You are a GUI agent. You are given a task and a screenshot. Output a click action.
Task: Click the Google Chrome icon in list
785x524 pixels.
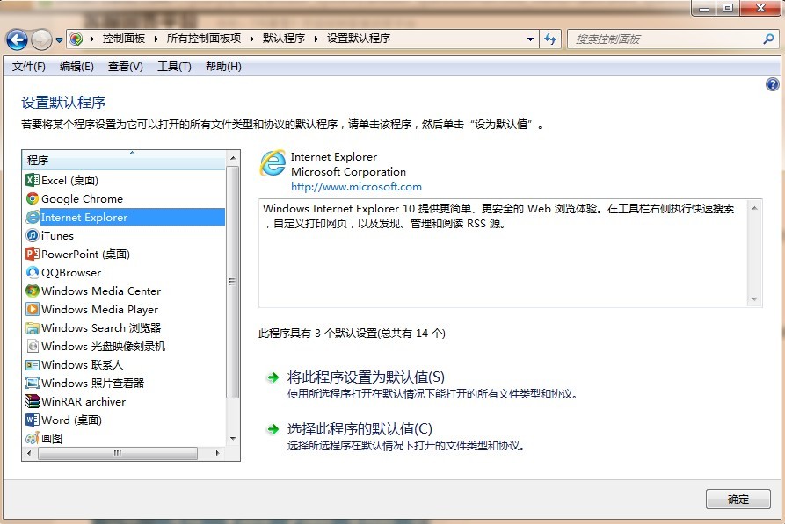pyautogui.click(x=32, y=198)
